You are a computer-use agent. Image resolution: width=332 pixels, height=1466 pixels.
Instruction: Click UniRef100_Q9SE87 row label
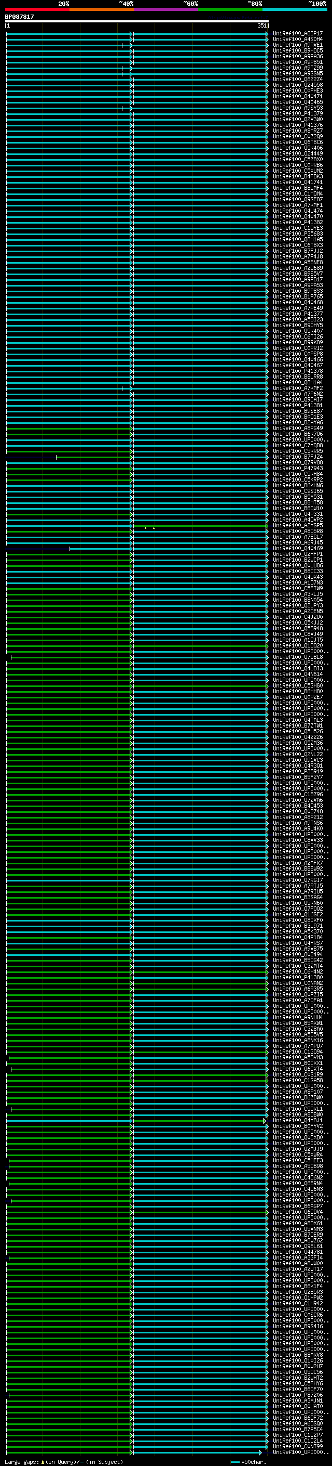click(297, 199)
